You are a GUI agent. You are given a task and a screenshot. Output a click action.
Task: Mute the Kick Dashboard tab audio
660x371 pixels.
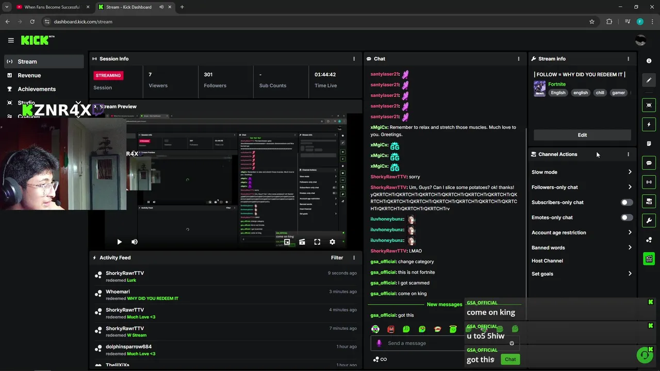point(161,7)
